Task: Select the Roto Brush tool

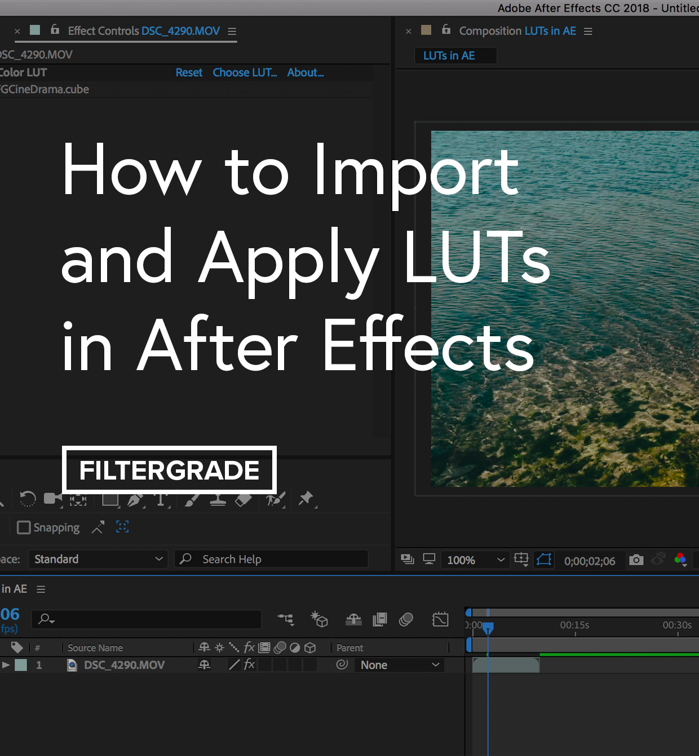Action: [x=276, y=499]
